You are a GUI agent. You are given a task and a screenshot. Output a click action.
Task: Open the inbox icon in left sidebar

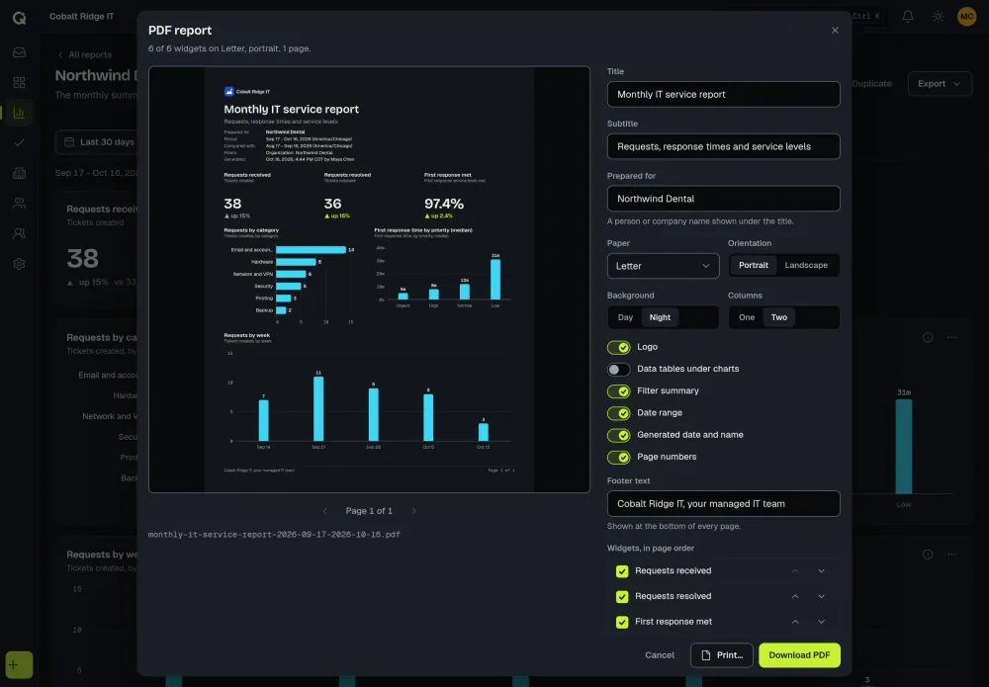click(19, 52)
